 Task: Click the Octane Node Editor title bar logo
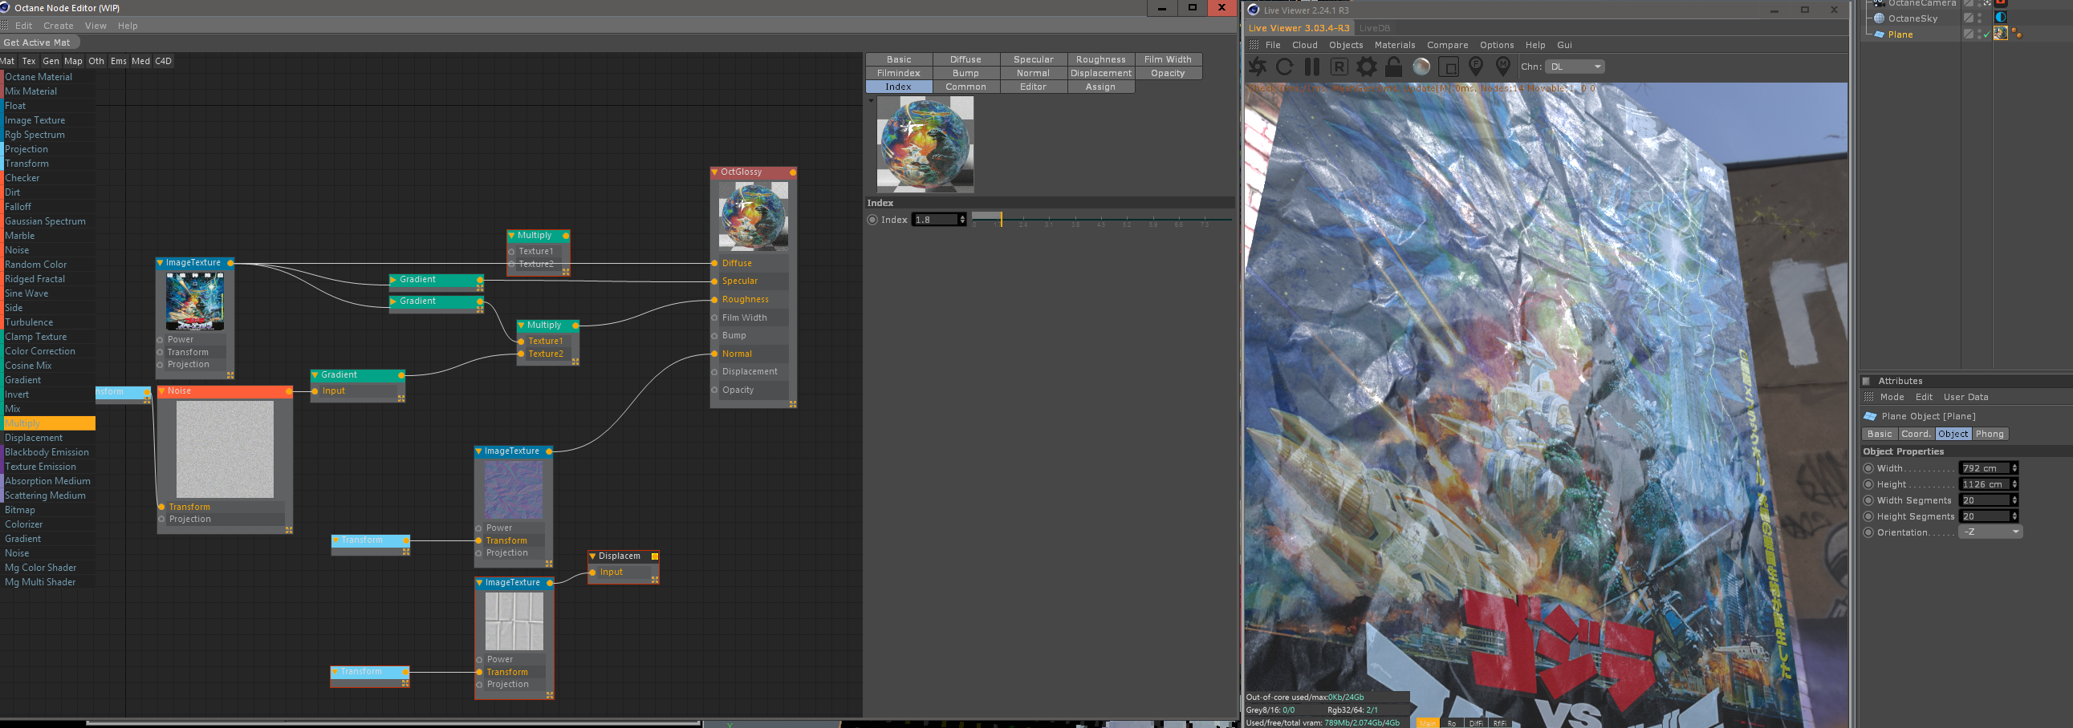click(6, 8)
